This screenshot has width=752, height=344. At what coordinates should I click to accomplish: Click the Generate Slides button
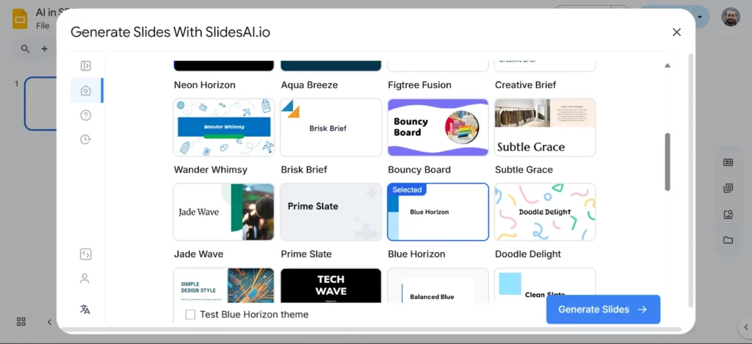coord(603,309)
